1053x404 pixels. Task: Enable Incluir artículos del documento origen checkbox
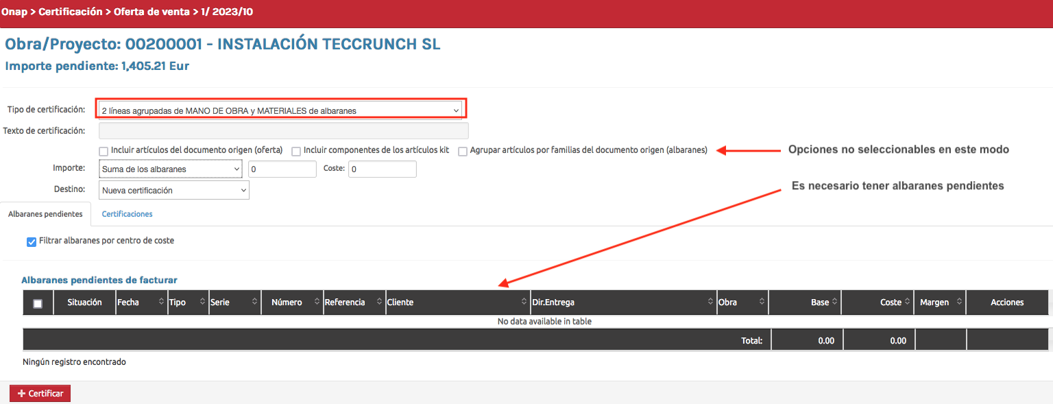pyautogui.click(x=104, y=151)
